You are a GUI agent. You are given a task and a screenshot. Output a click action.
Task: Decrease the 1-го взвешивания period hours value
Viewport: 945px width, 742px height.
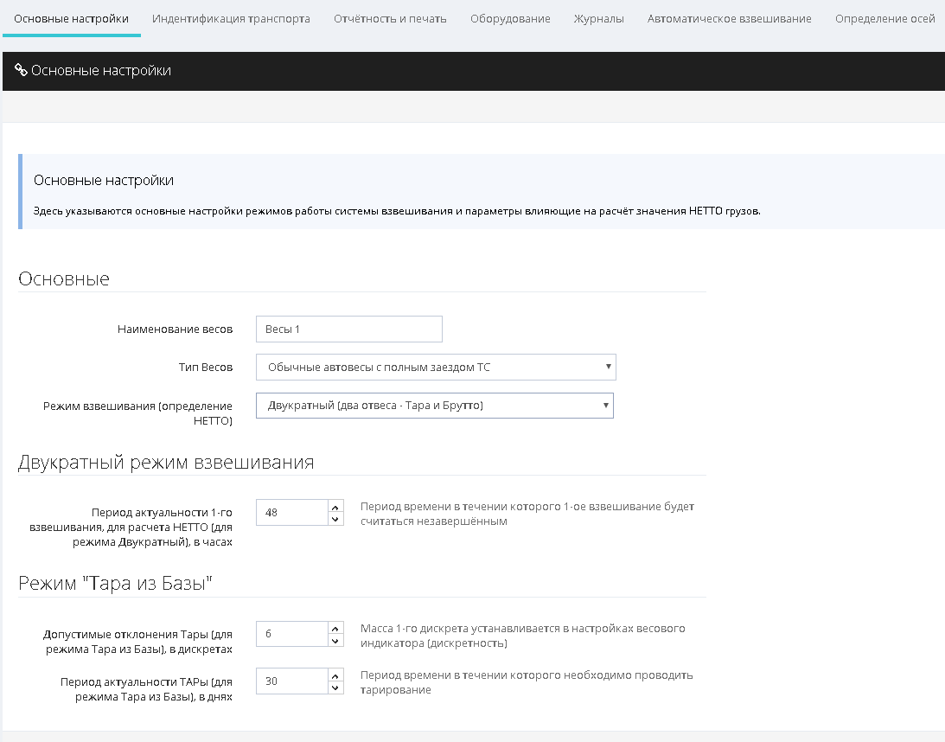tap(336, 519)
